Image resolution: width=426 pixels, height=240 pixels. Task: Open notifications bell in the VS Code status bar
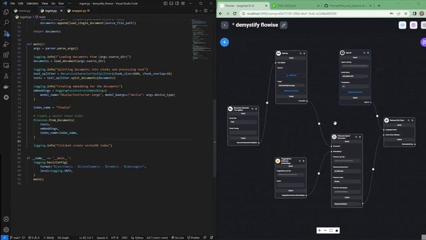tap(212, 237)
